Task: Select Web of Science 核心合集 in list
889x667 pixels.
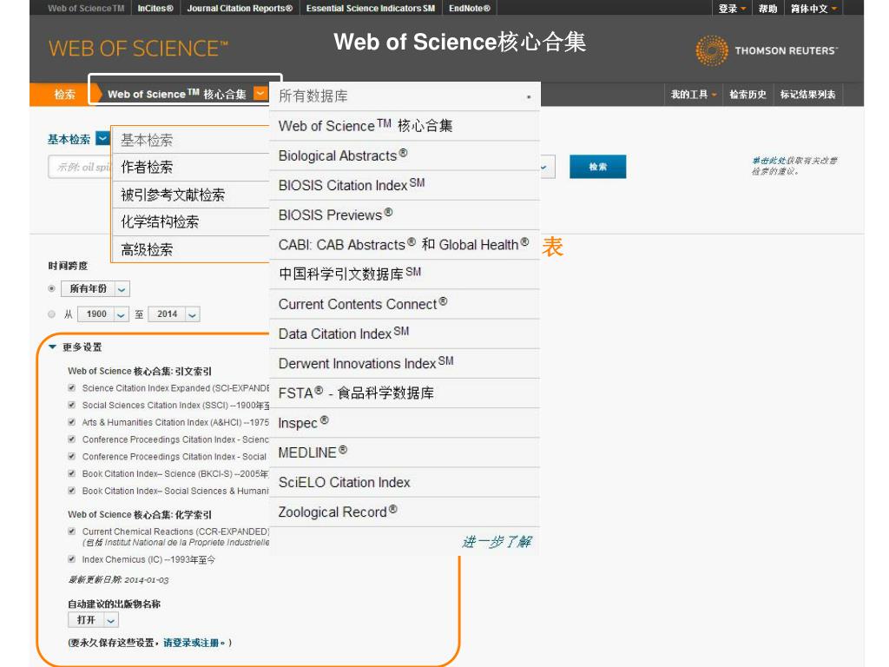Action: 405,126
